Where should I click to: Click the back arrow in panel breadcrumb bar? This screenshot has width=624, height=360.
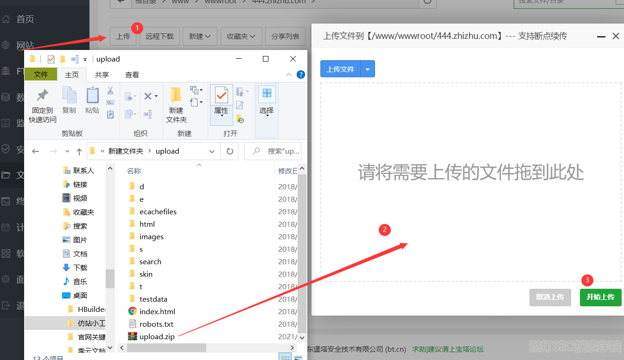(121, 2)
